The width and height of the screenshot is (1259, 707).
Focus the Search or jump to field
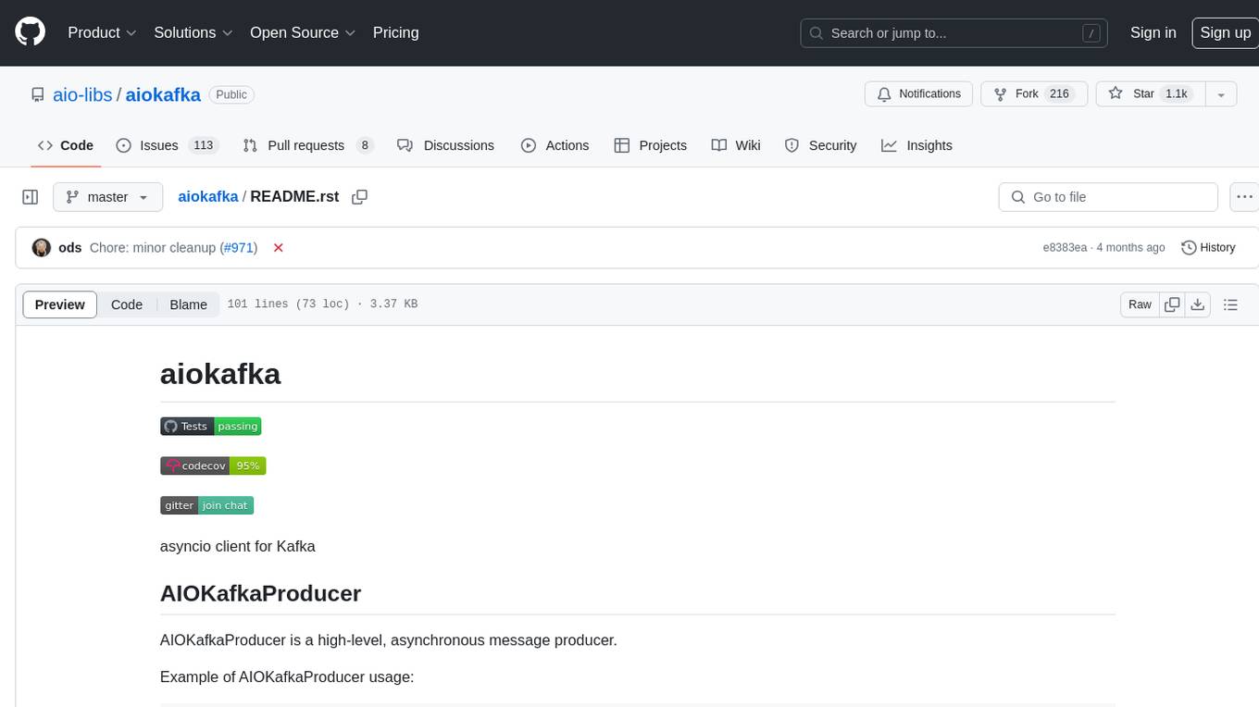point(955,33)
